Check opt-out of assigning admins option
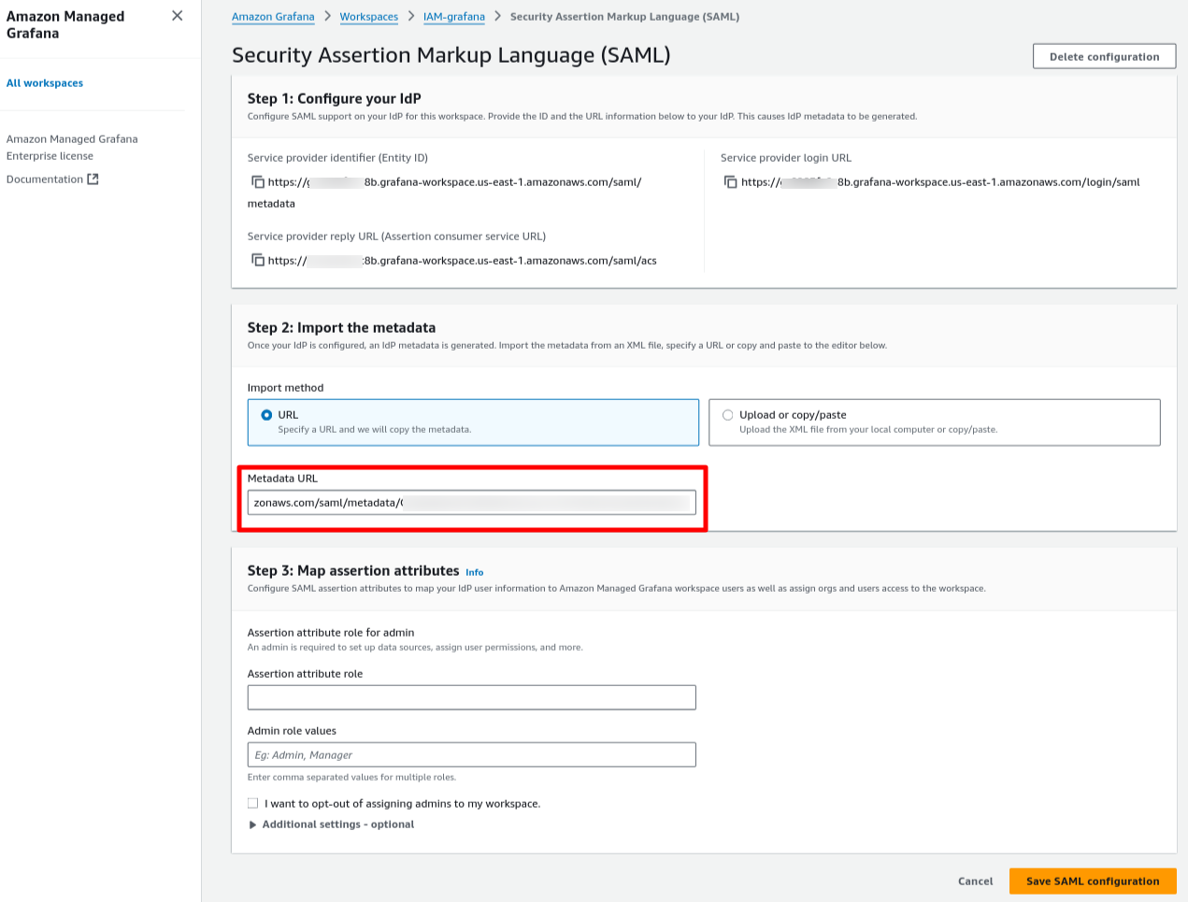This screenshot has width=1188, height=902. point(253,803)
